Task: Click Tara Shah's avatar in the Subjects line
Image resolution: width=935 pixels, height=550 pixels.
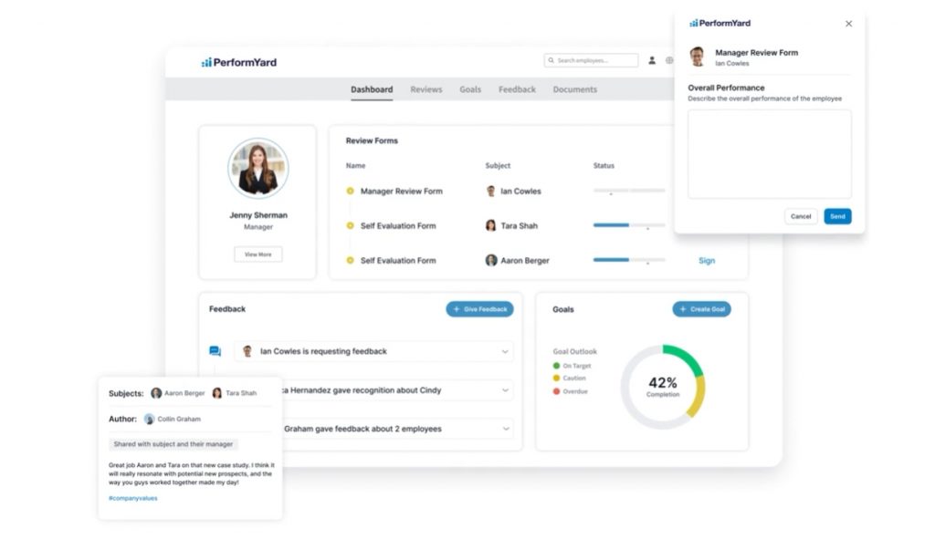Action: point(217,393)
